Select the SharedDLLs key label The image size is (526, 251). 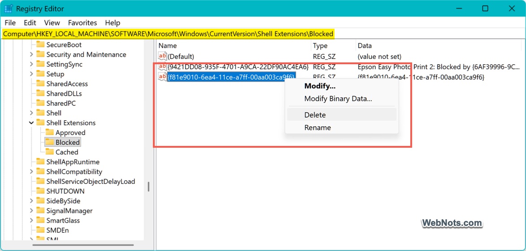click(64, 93)
